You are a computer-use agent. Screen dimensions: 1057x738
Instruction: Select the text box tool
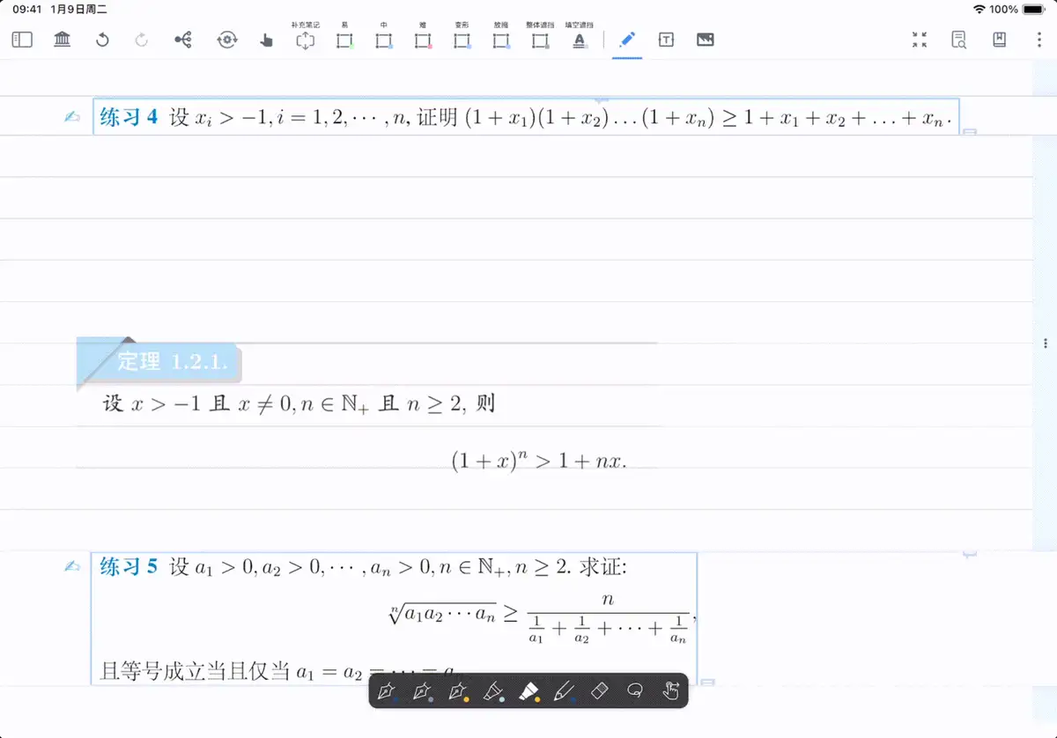[666, 40]
